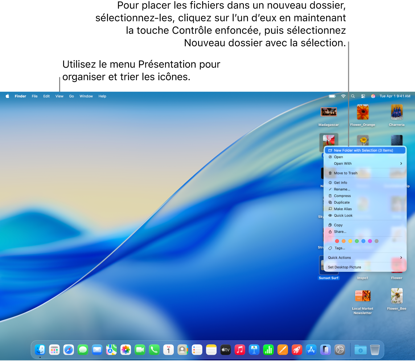This screenshot has width=415, height=361.
Task: Open Control Center in menu bar
Action: [x=363, y=96]
